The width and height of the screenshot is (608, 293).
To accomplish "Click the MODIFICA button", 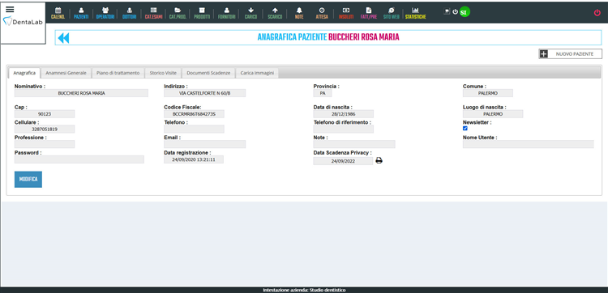I will click(28, 180).
